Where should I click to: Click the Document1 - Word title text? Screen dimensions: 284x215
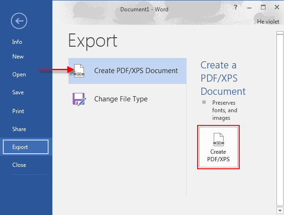click(x=144, y=9)
